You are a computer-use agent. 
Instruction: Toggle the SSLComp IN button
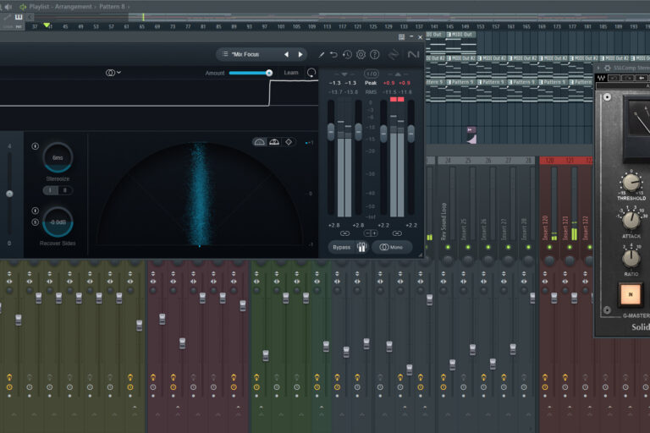pyautogui.click(x=631, y=294)
